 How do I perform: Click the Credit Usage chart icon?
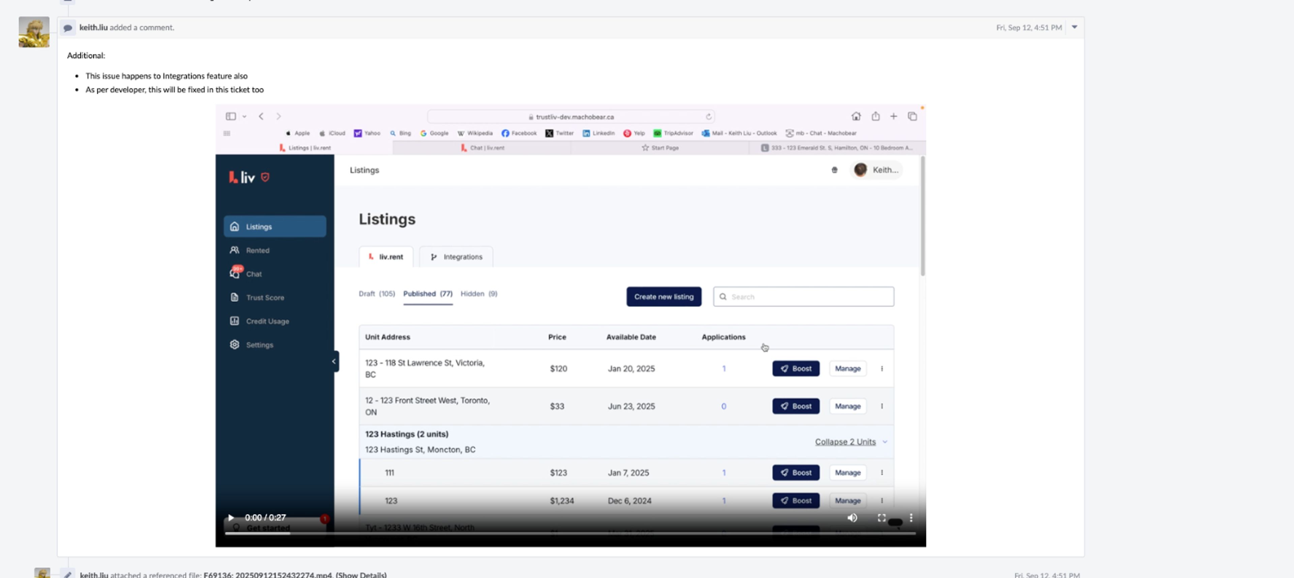[x=235, y=321]
